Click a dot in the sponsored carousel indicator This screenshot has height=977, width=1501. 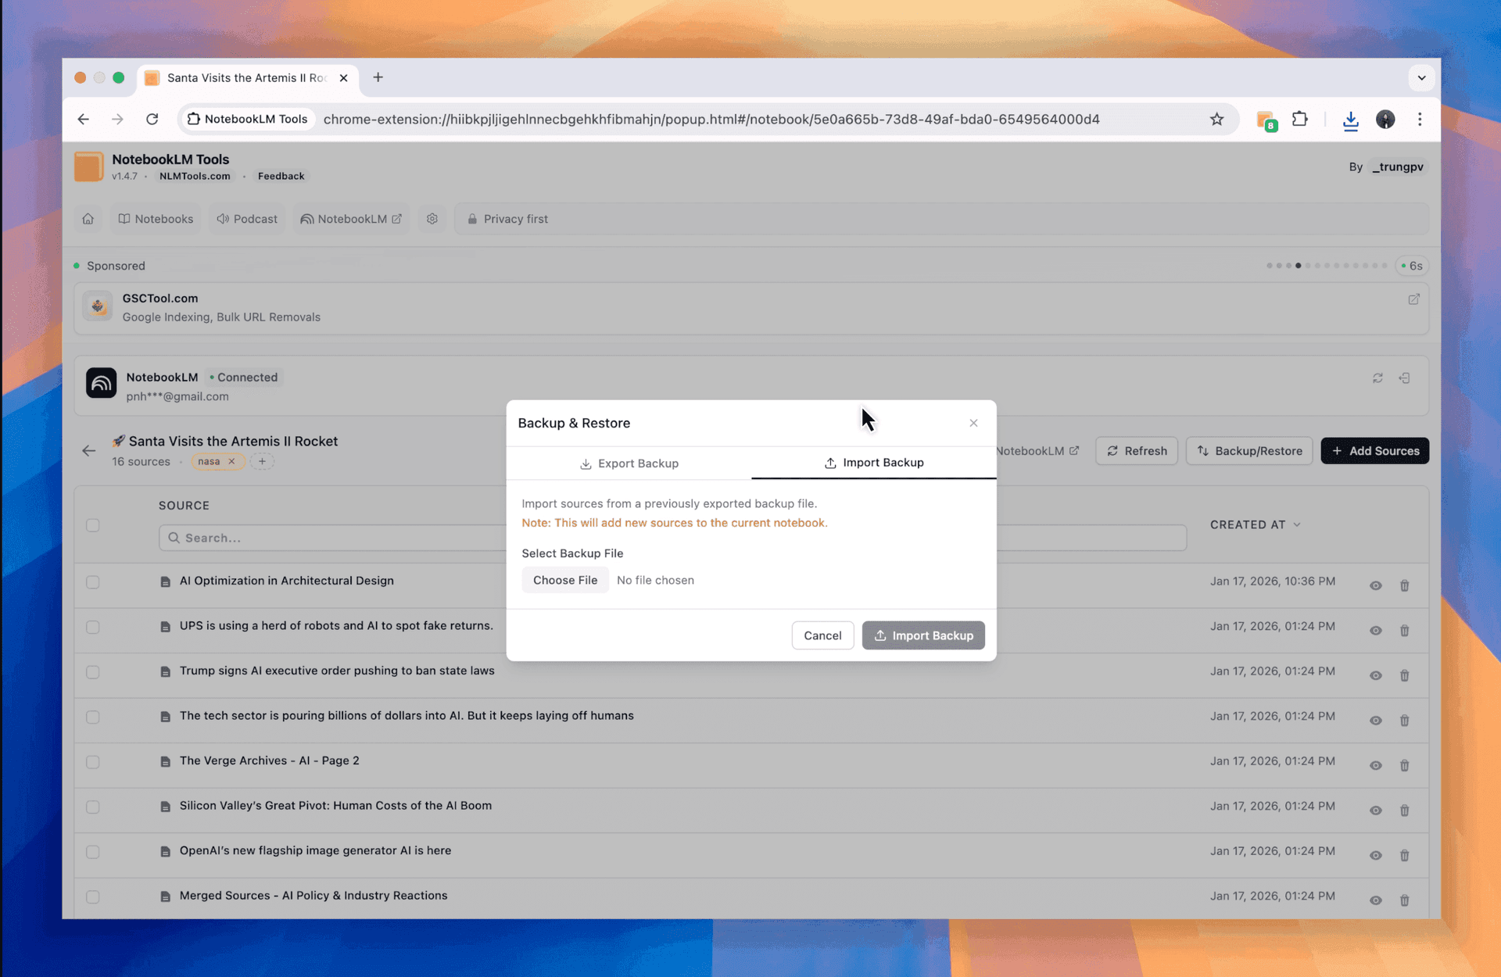(1298, 266)
